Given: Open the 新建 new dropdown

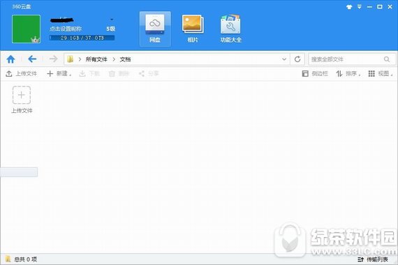Looking at the screenshot, I should pos(59,73).
